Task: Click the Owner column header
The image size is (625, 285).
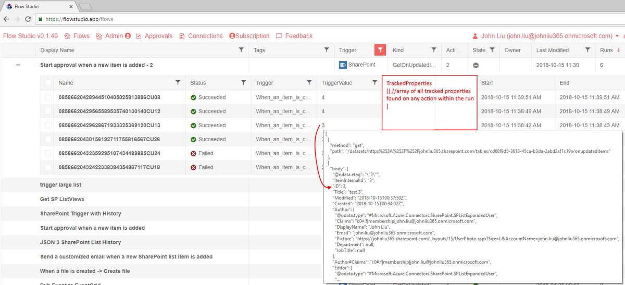Action: coord(512,50)
